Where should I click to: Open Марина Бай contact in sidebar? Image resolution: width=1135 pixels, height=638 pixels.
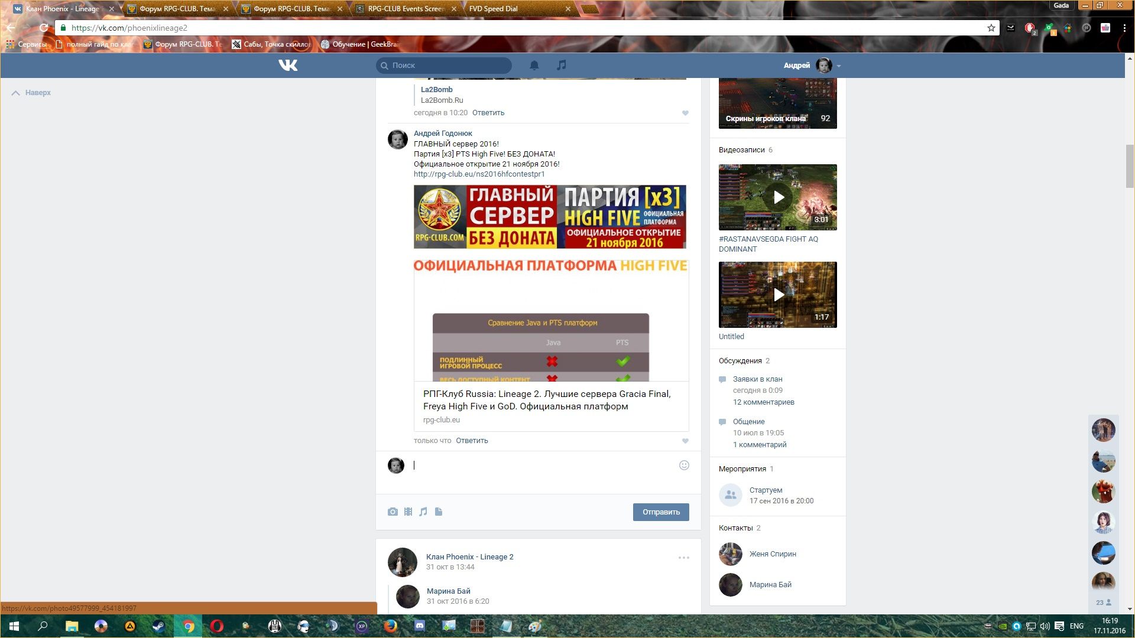(770, 585)
